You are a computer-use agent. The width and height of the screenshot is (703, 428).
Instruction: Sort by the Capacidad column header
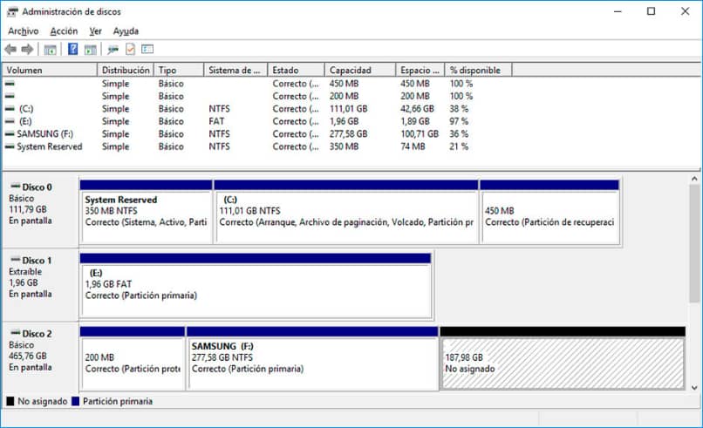point(360,70)
